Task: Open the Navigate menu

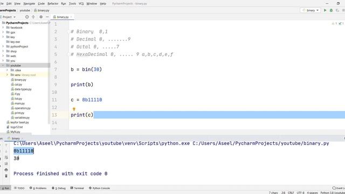Action: coord(29,4)
